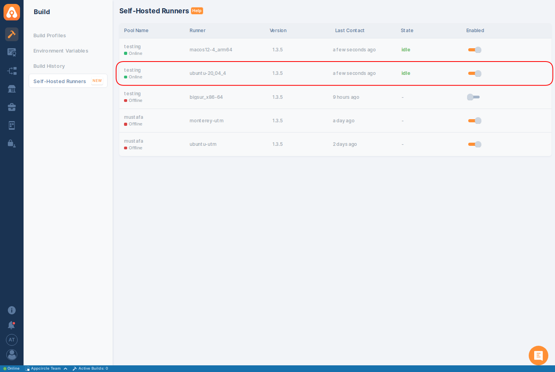Open the AT team avatar

12,340
